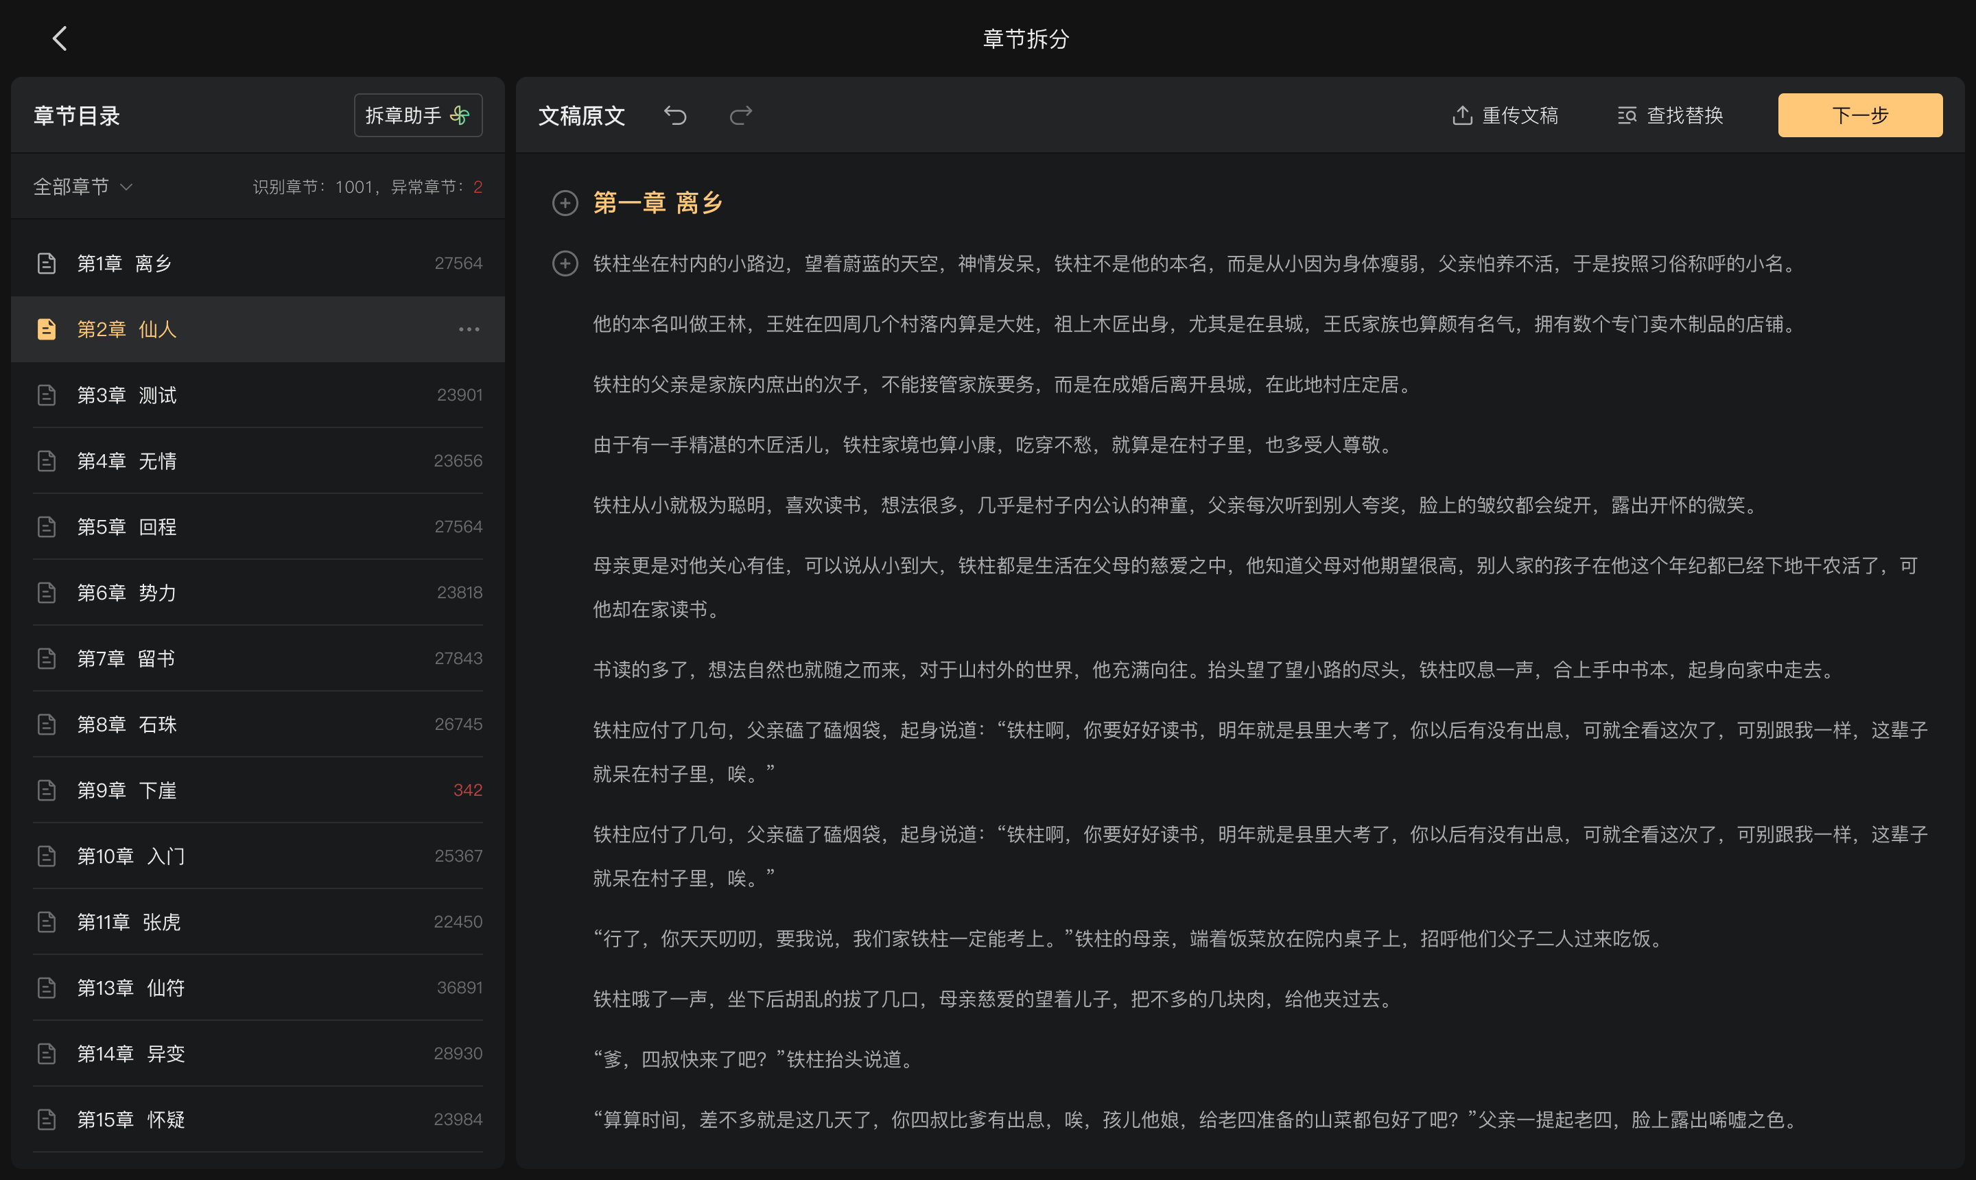Expand the 全部章节 filter dropdown
1976x1180 pixels.
click(83, 187)
